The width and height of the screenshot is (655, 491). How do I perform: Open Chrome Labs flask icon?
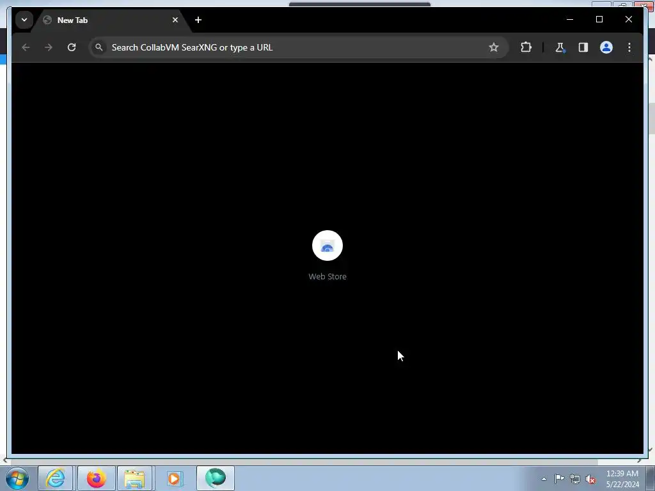[x=560, y=47]
